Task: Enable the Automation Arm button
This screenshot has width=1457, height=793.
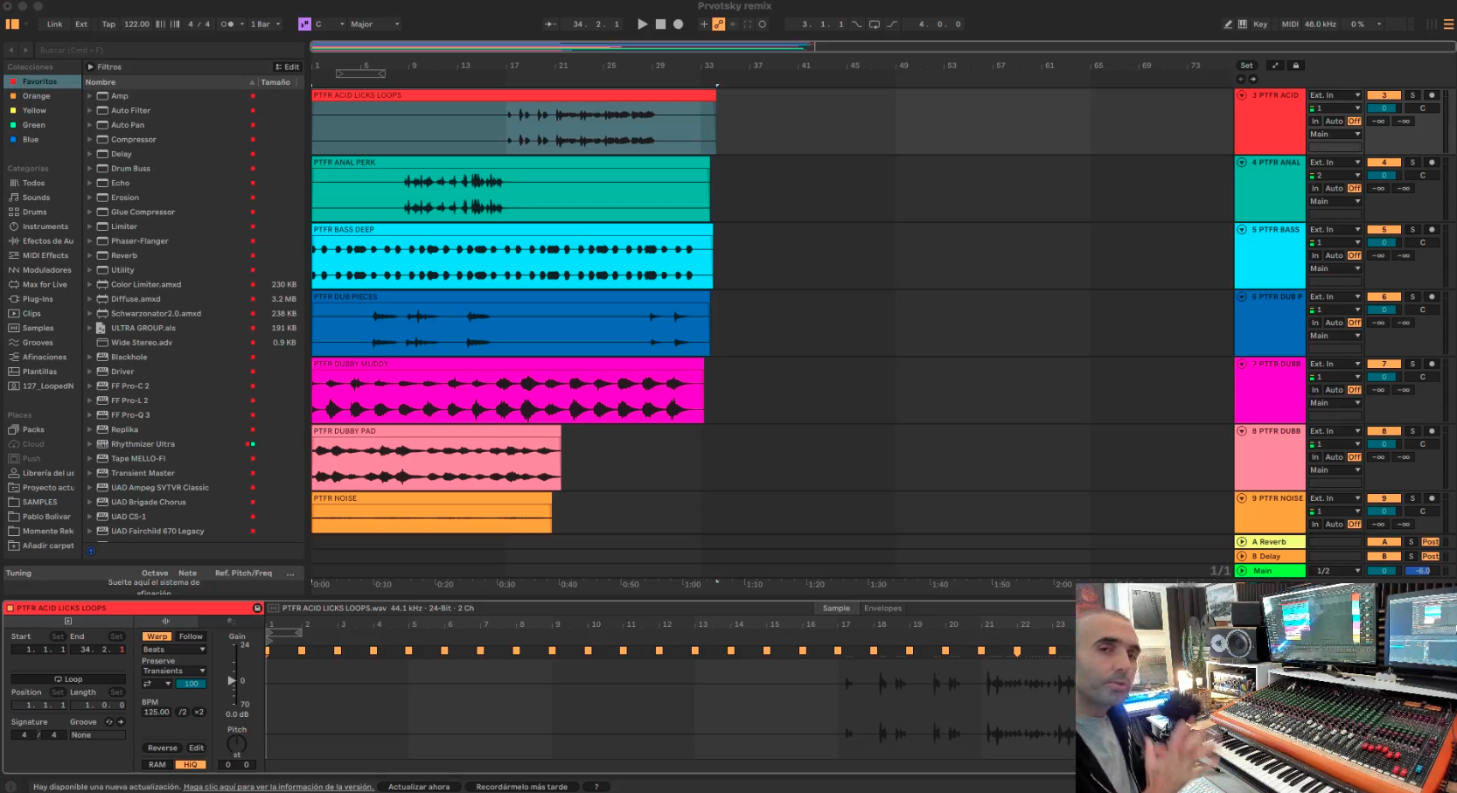Action: (718, 24)
